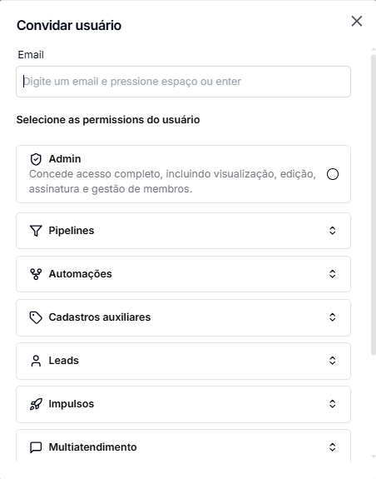Screen dimensions: 376x479
Task: Expand the Multiatendimento permissions chevron
Action: click(x=333, y=447)
